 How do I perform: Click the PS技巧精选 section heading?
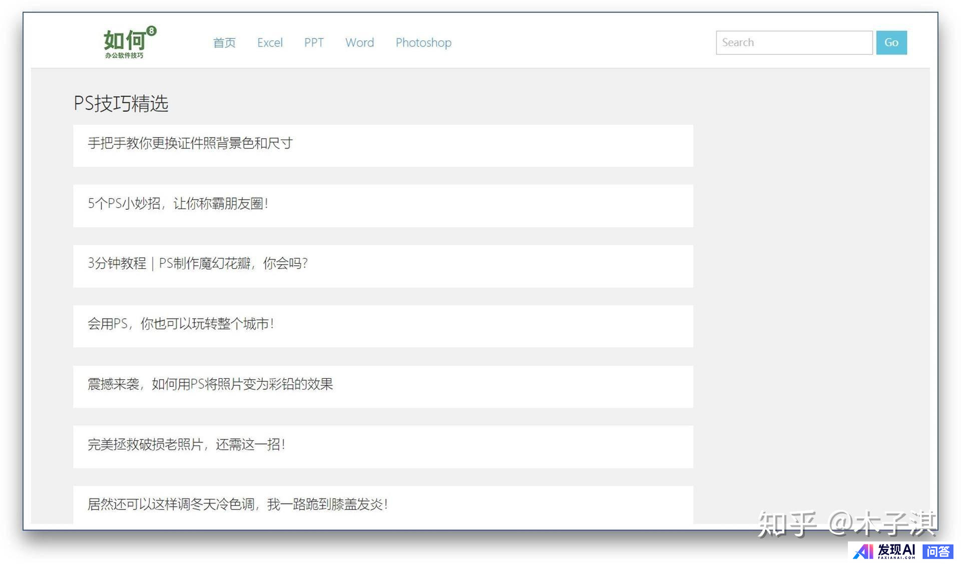point(121,104)
